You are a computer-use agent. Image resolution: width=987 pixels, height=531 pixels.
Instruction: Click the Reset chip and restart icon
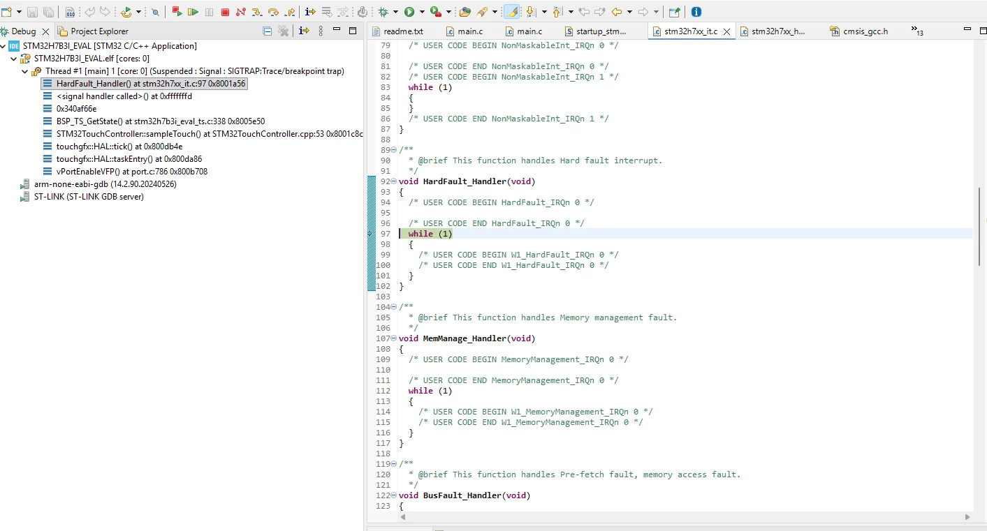point(126,12)
